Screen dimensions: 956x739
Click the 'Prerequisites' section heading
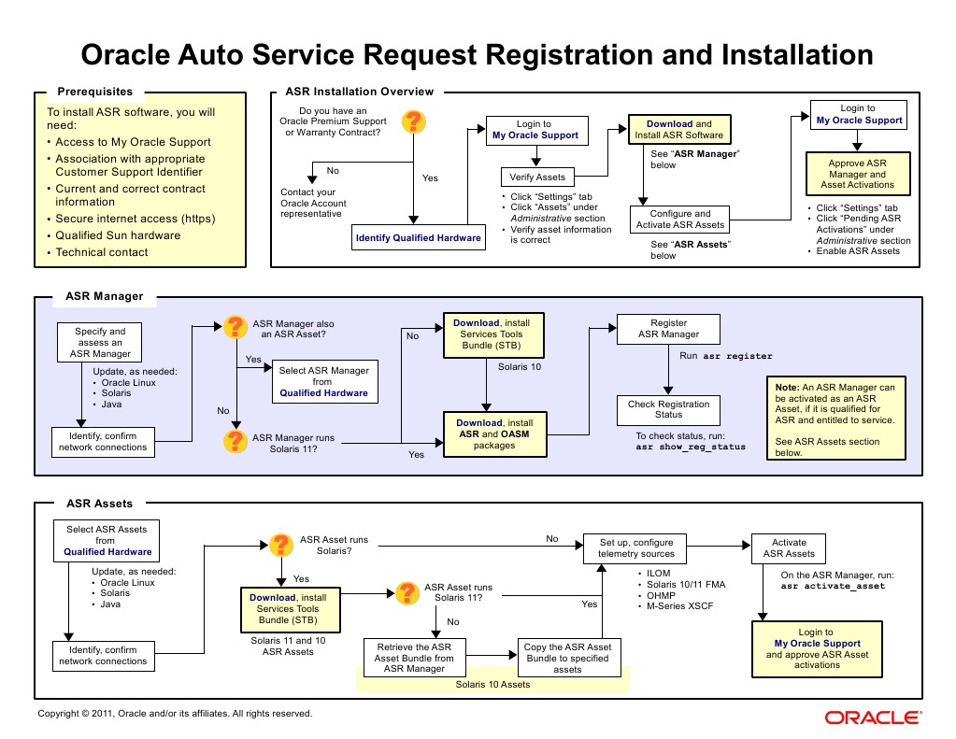[95, 92]
